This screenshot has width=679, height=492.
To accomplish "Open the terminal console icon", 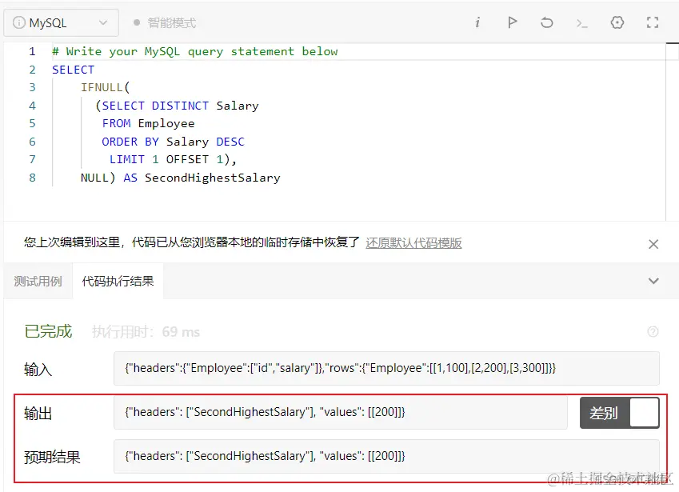I will (x=582, y=23).
